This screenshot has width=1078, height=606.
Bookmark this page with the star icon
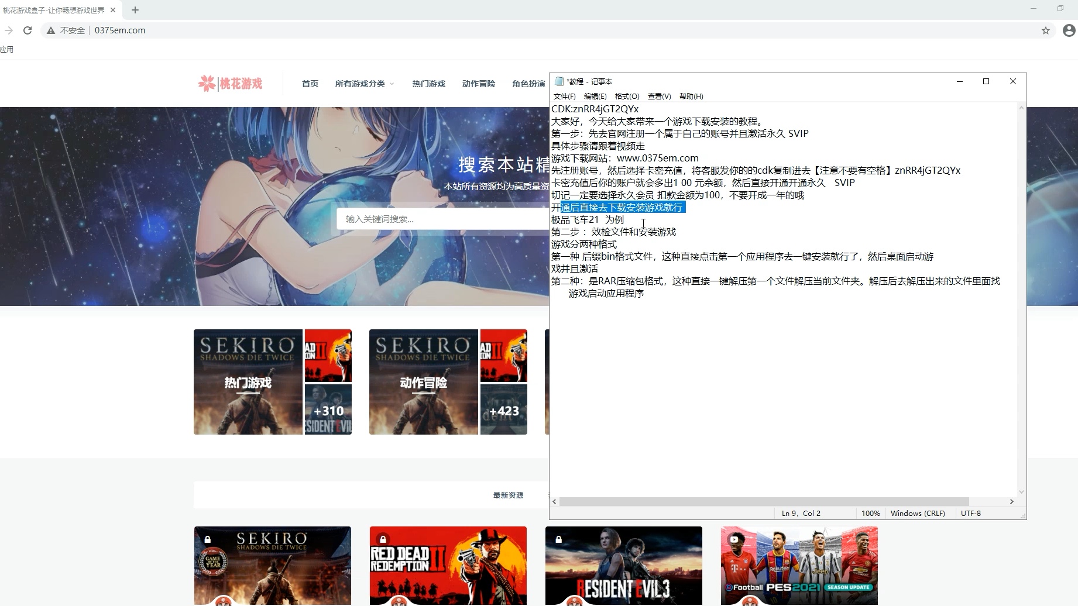click(1046, 30)
